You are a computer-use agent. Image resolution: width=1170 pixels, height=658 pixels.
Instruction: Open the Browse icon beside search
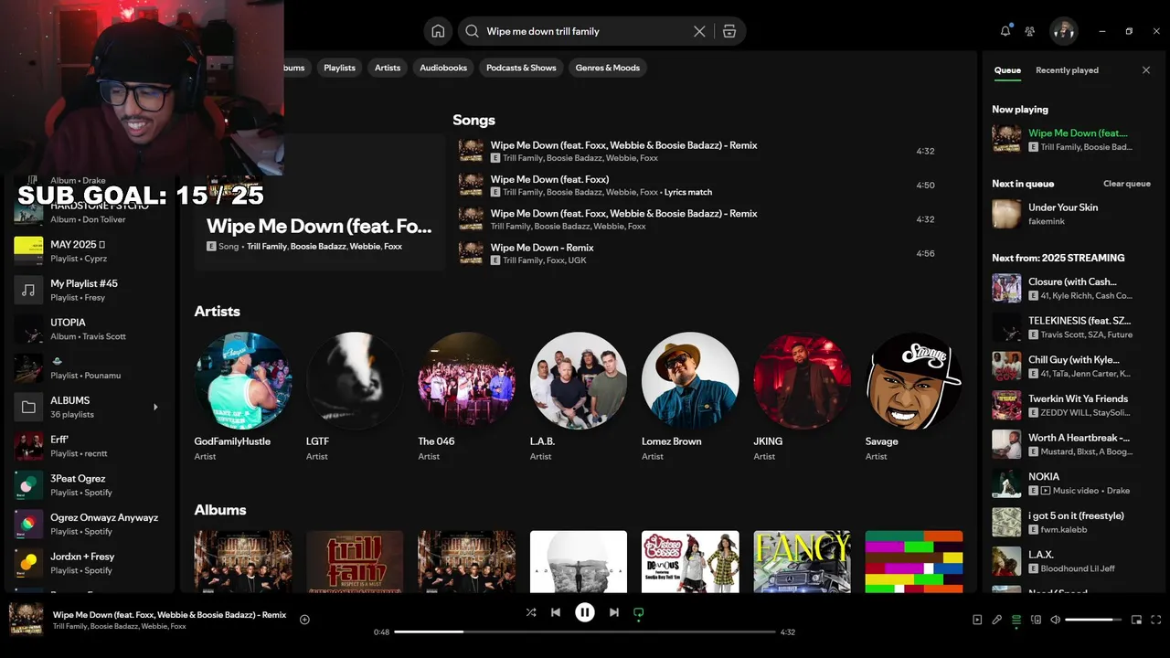click(729, 31)
